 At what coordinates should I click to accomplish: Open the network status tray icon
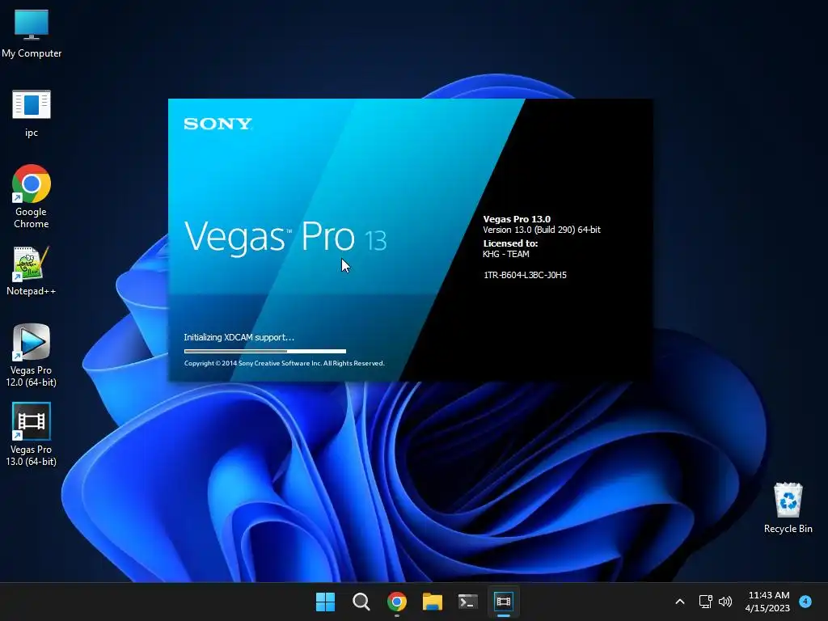click(705, 602)
